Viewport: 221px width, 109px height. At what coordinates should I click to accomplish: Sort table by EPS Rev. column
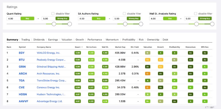[x=205, y=47]
